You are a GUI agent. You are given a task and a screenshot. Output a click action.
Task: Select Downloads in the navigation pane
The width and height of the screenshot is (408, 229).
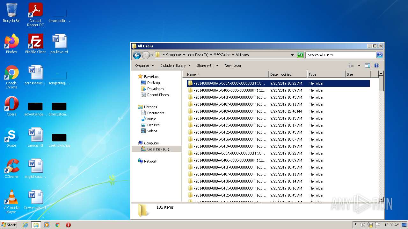(156, 89)
